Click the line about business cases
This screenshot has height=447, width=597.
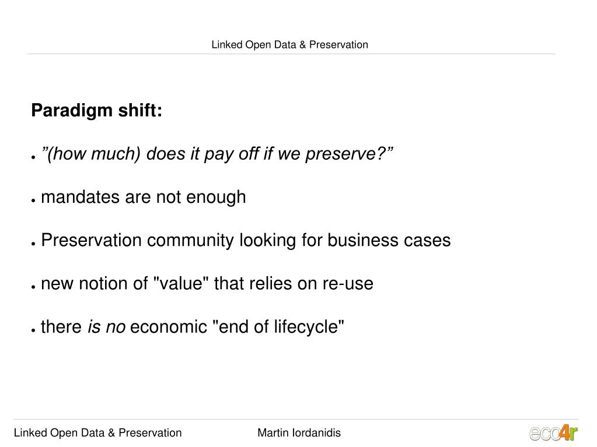tap(246, 240)
